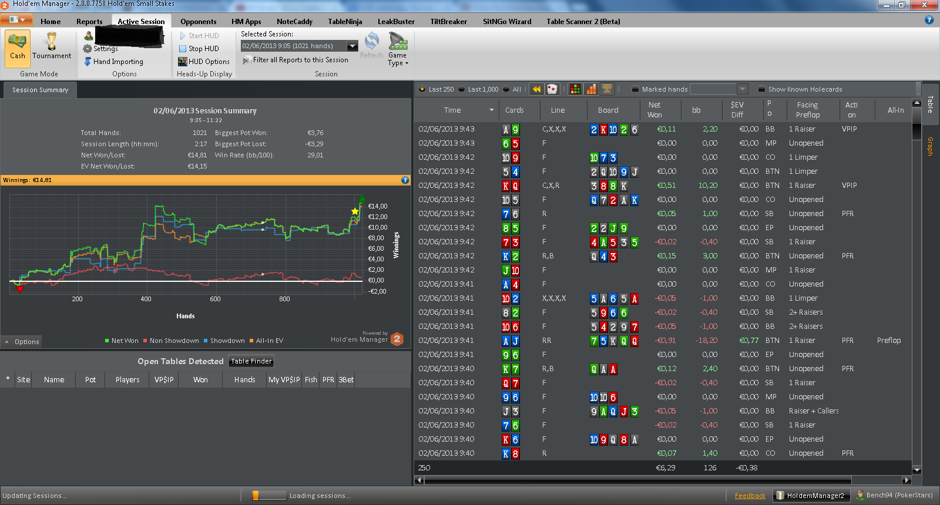
Task: Filter all Reports to this Session
Action: (296, 60)
